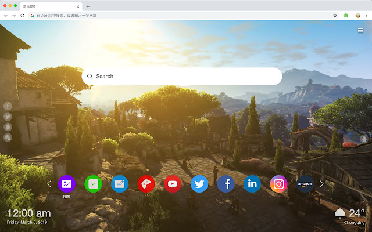The image size is (372, 232).
Task: Click the Twitter share icon in left sidebar
Action: (x=8, y=117)
